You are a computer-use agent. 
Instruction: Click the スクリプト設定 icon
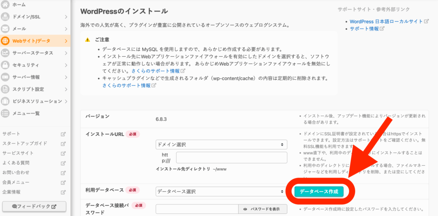(x=6, y=89)
